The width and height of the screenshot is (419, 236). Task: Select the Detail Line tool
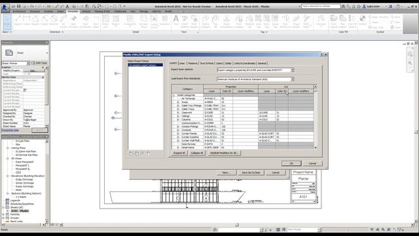pyautogui.click(x=105, y=21)
